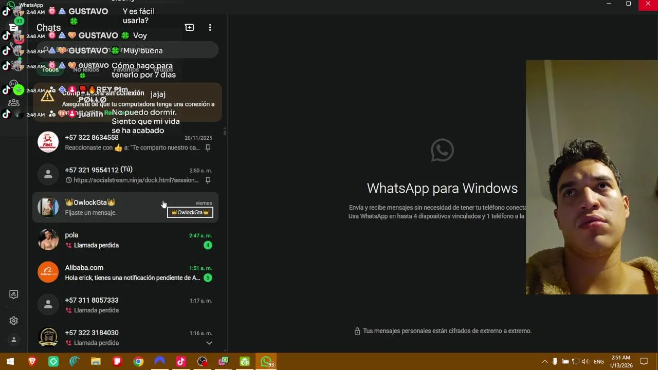The width and height of the screenshot is (658, 370).
Task: Open the taskbar clock and date
Action: 621,362
